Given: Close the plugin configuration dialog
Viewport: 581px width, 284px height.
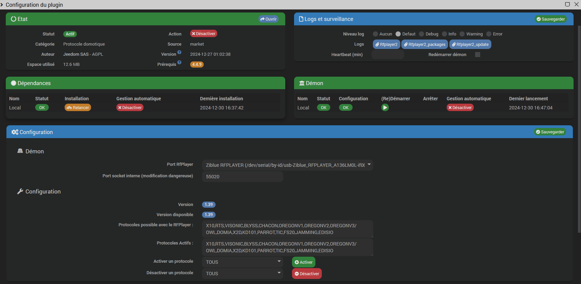Looking at the screenshot, I should pos(577,4).
